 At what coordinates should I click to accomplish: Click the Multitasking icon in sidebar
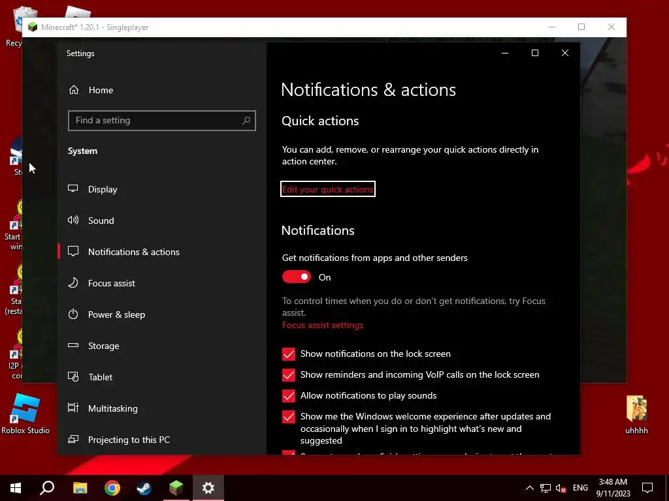[73, 408]
